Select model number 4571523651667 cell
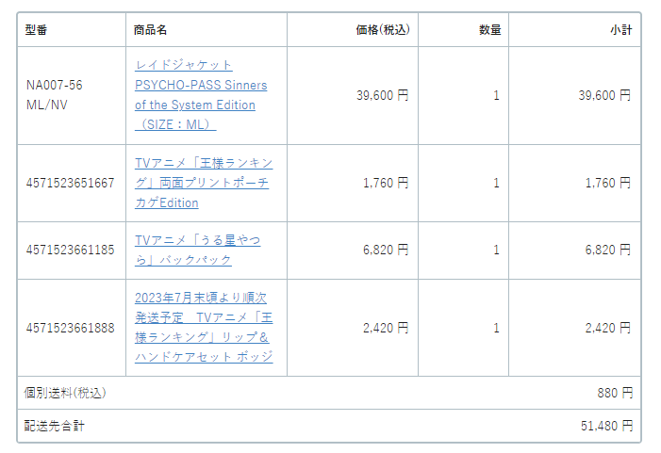 (70, 183)
